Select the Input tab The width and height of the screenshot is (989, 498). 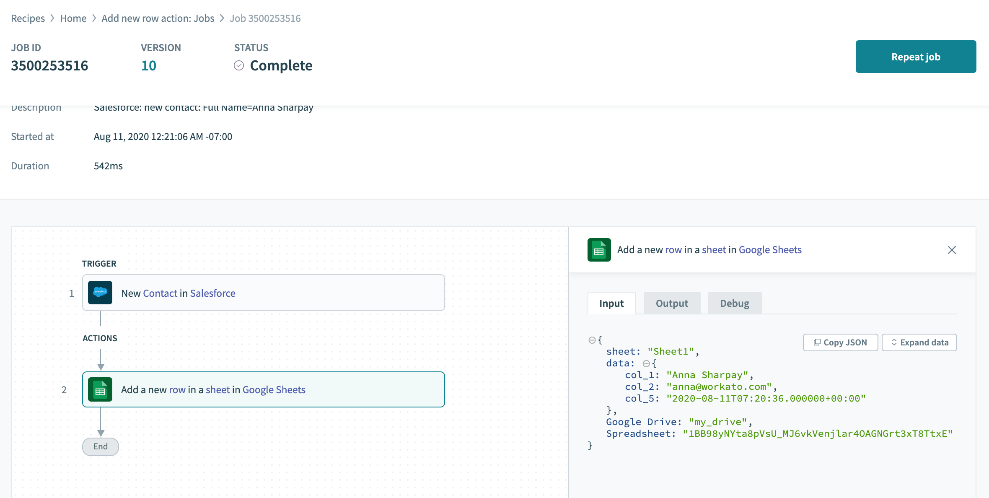click(x=611, y=303)
